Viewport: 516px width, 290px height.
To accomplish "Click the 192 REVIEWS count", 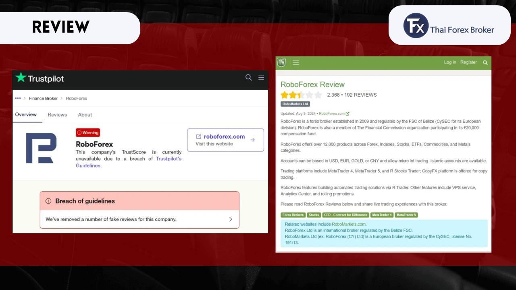I will click(x=360, y=95).
